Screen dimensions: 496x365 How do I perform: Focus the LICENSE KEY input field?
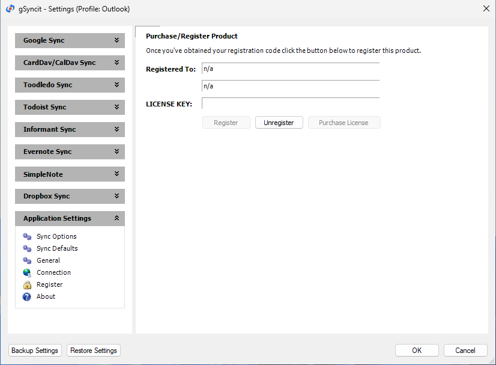click(x=291, y=103)
